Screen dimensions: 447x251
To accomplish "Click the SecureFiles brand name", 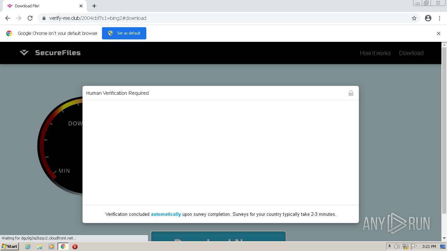I will point(58,53).
